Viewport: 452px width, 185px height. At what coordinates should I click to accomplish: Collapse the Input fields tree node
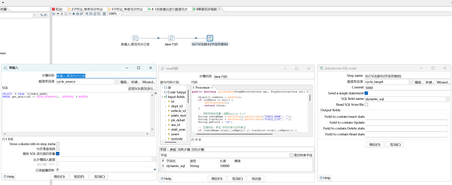coord(163,97)
